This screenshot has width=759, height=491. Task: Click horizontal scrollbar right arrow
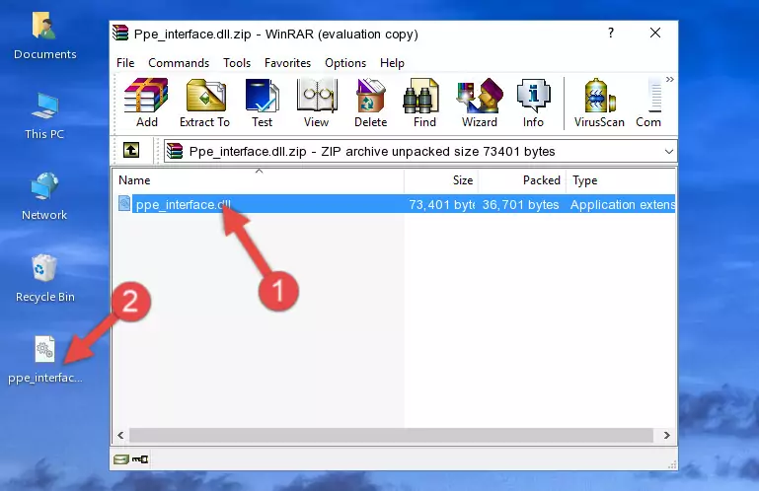[x=666, y=436]
